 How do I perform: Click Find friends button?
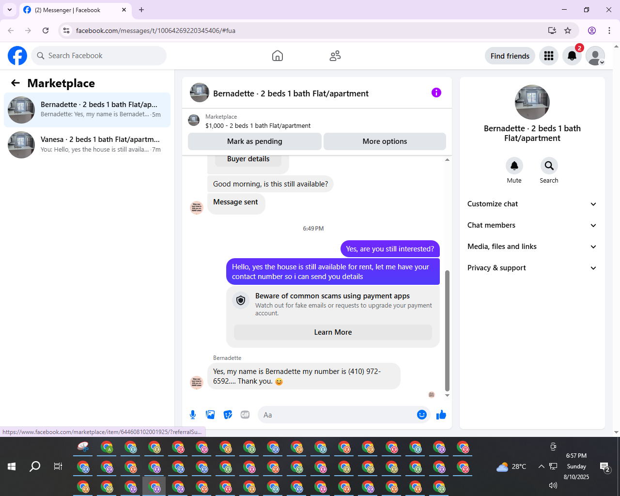point(510,56)
